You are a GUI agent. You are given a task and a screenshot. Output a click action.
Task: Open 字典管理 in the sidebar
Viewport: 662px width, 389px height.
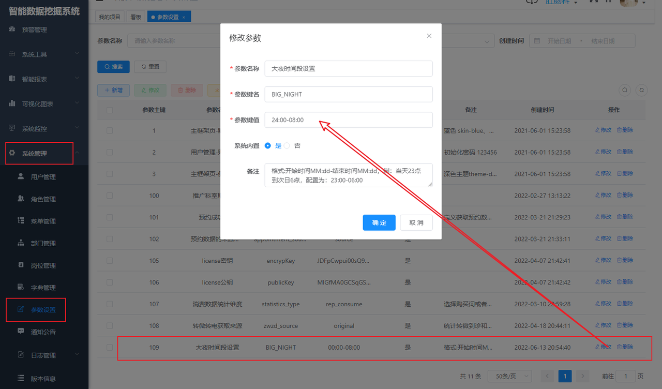[44, 288]
